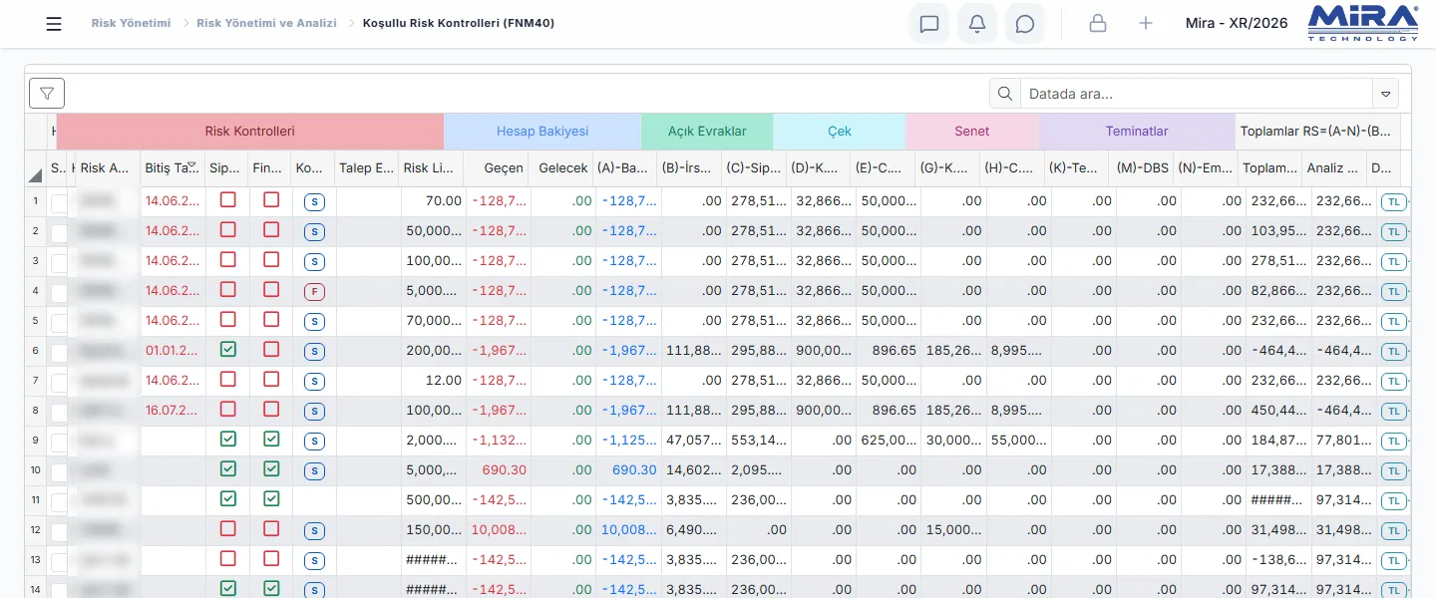
Task: Click the TL currency badge in row 1
Action: 1394,201
